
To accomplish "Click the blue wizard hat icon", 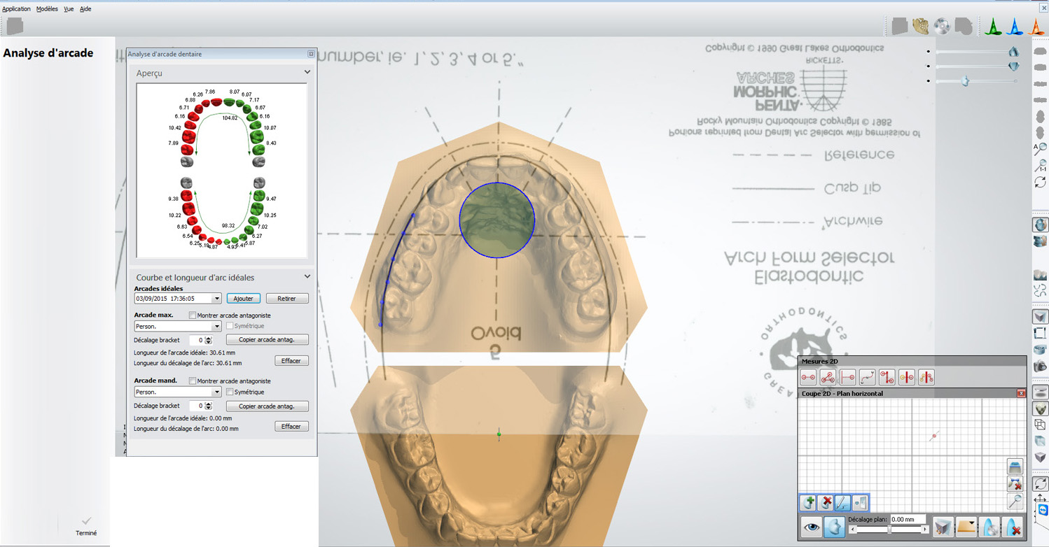I will point(1015,27).
